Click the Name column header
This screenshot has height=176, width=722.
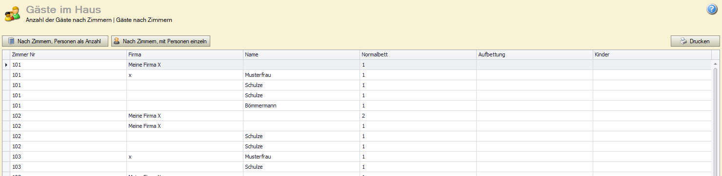point(301,54)
